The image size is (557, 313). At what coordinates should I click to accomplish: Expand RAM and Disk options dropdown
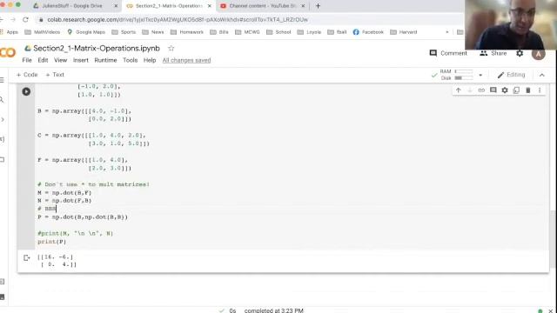coord(480,75)
